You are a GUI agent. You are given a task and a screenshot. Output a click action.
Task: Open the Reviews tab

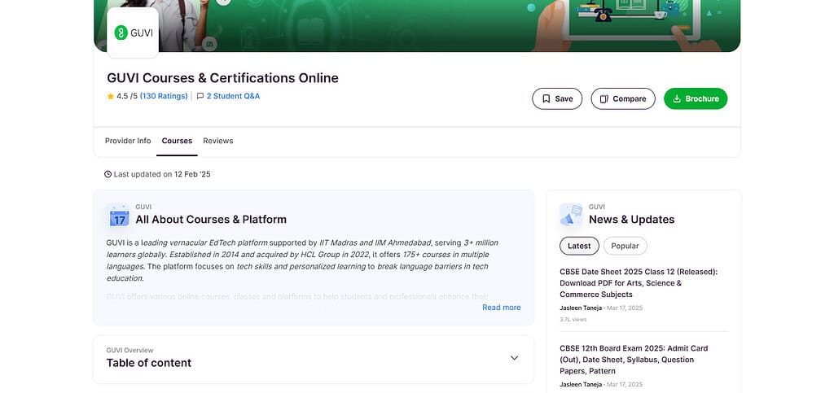tap(218, 141)
